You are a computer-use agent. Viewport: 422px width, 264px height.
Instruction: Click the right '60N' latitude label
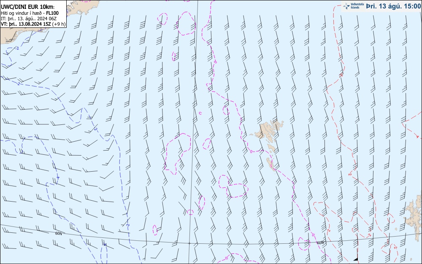tap(320, 242)
